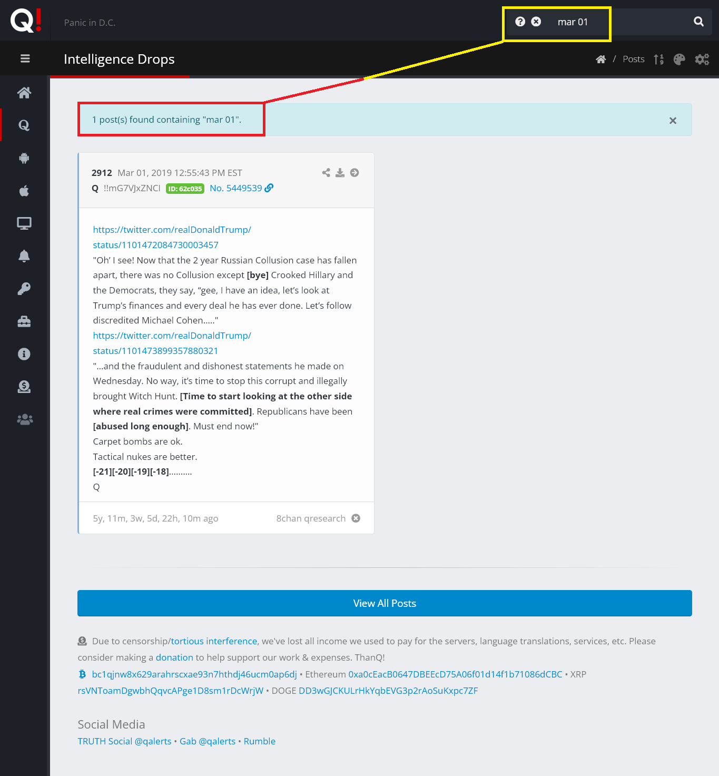This screenshot has width=719, height=776.
Task: Click the breadcrumb home icon
Action: pyautogui.click(x=601, y=59)
